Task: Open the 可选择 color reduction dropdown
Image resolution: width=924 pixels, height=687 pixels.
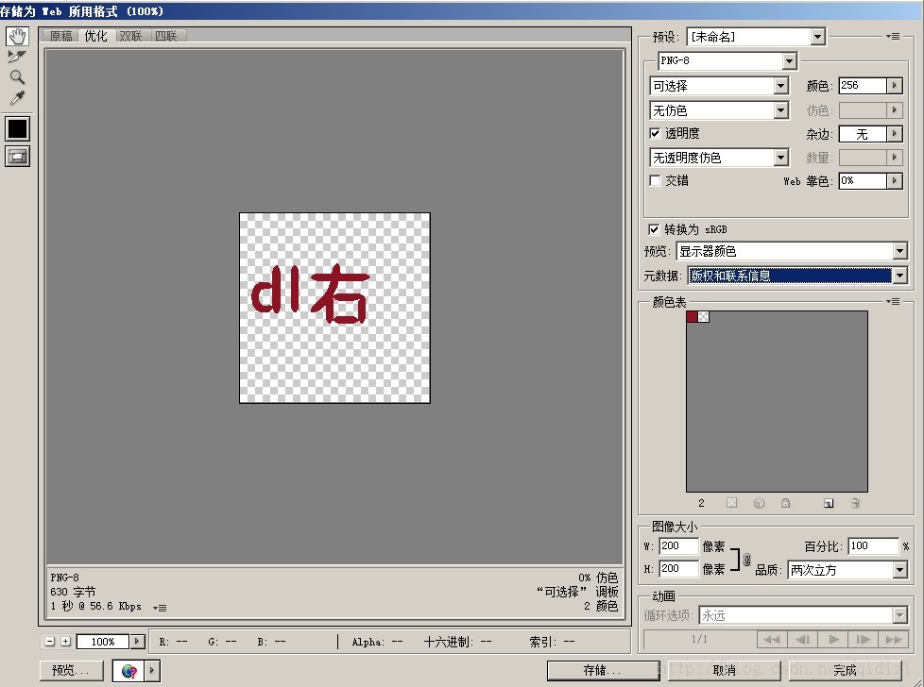Action: [780, 86]
